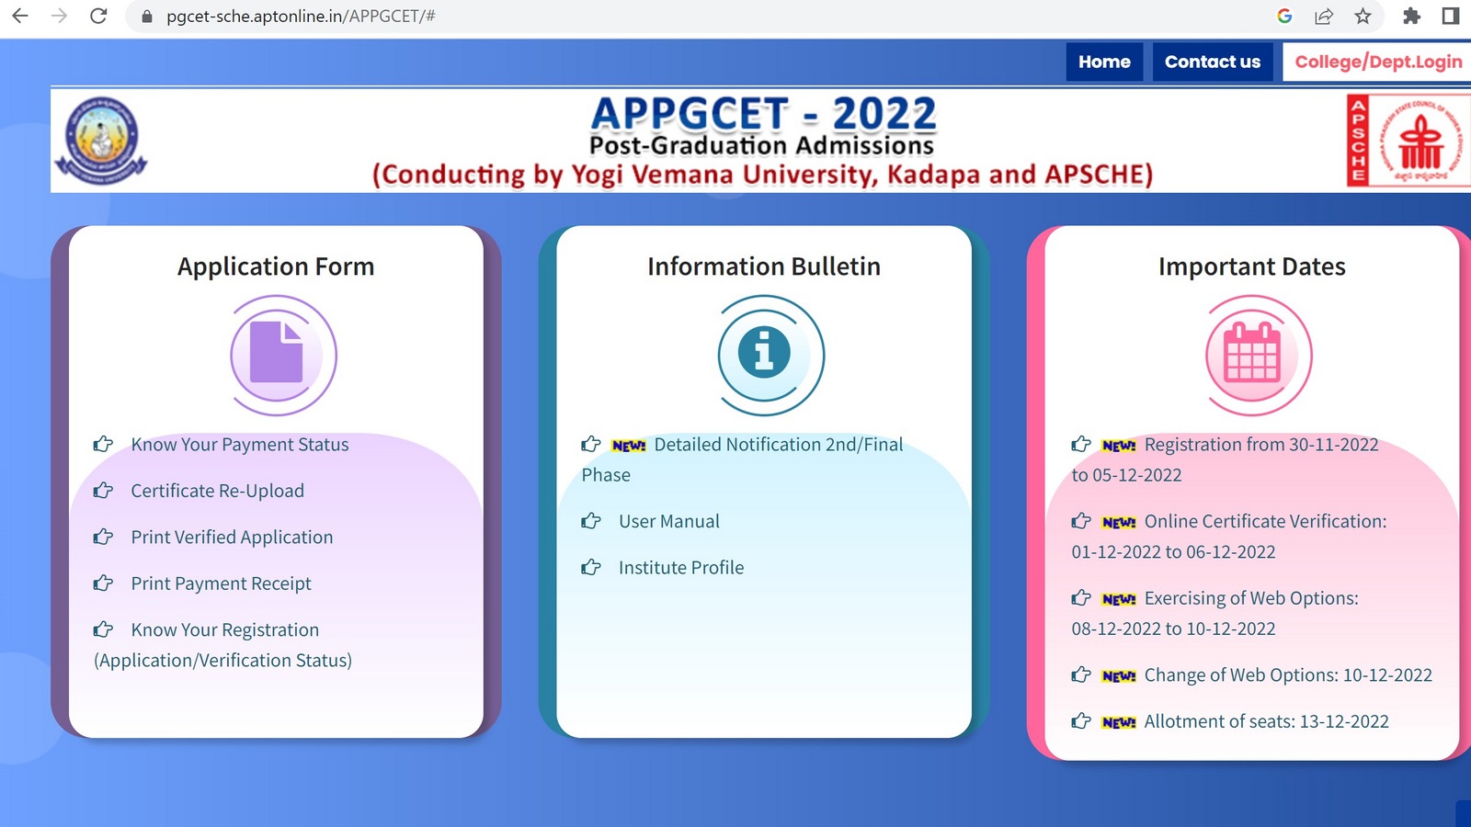Open Detailed Notification 2nd/Final Phase link
The image size is (1471, 827).
point(742,459)
